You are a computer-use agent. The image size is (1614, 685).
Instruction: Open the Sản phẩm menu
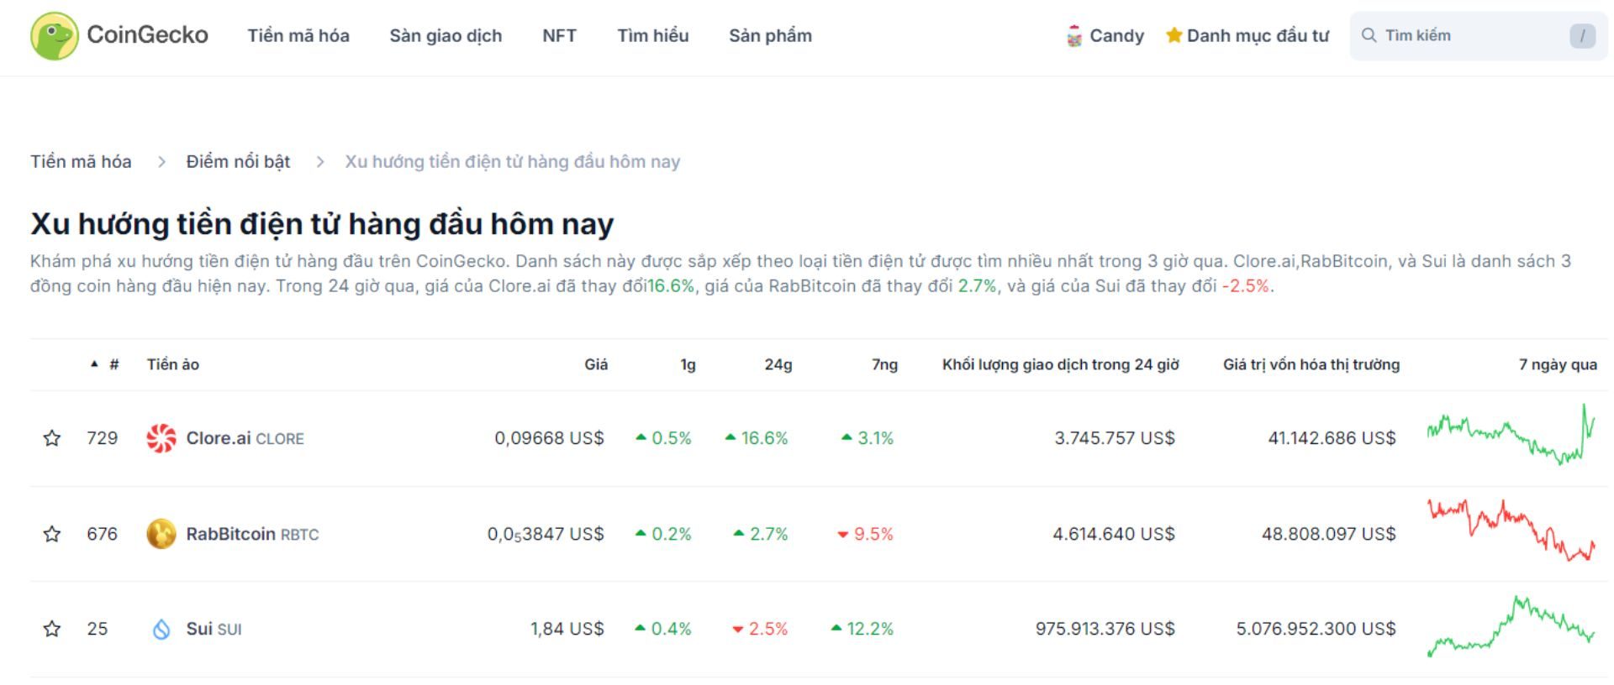[x=770, y=36]
